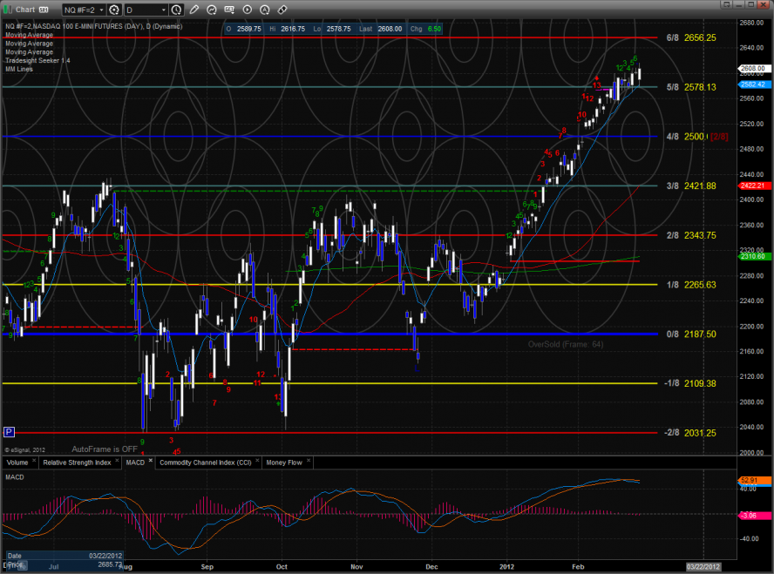Click the 2608.00 current price marker
The image size is (774, 574).
tap(751, 68)
